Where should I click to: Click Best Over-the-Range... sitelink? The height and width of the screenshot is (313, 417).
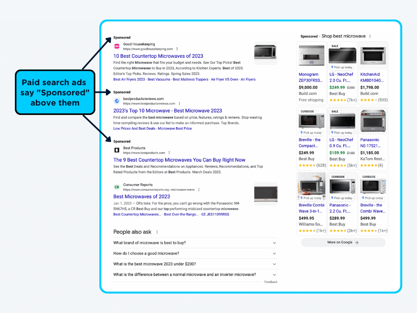[x=181, y=214]
